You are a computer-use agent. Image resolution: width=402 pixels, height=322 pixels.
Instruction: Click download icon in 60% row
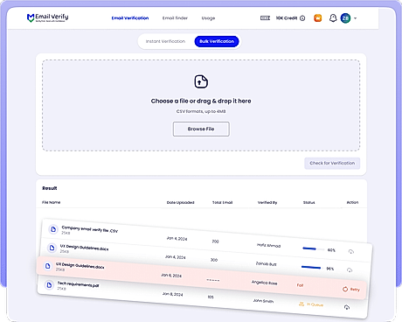click(x=351, y=251)
